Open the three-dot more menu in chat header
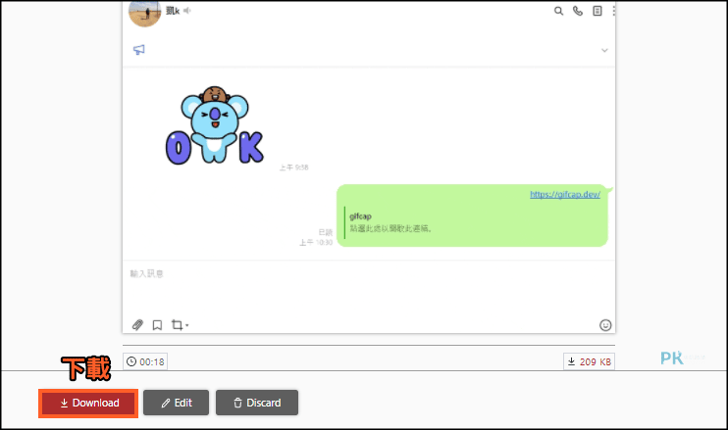Viewport: 728px width, 430px height. tap(613, 11)
